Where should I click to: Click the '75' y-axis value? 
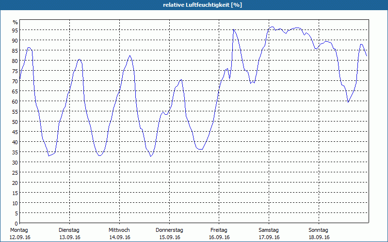click(x=15, y=71)
